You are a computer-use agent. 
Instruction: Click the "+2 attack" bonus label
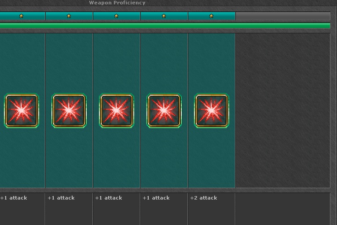[204, 198]
